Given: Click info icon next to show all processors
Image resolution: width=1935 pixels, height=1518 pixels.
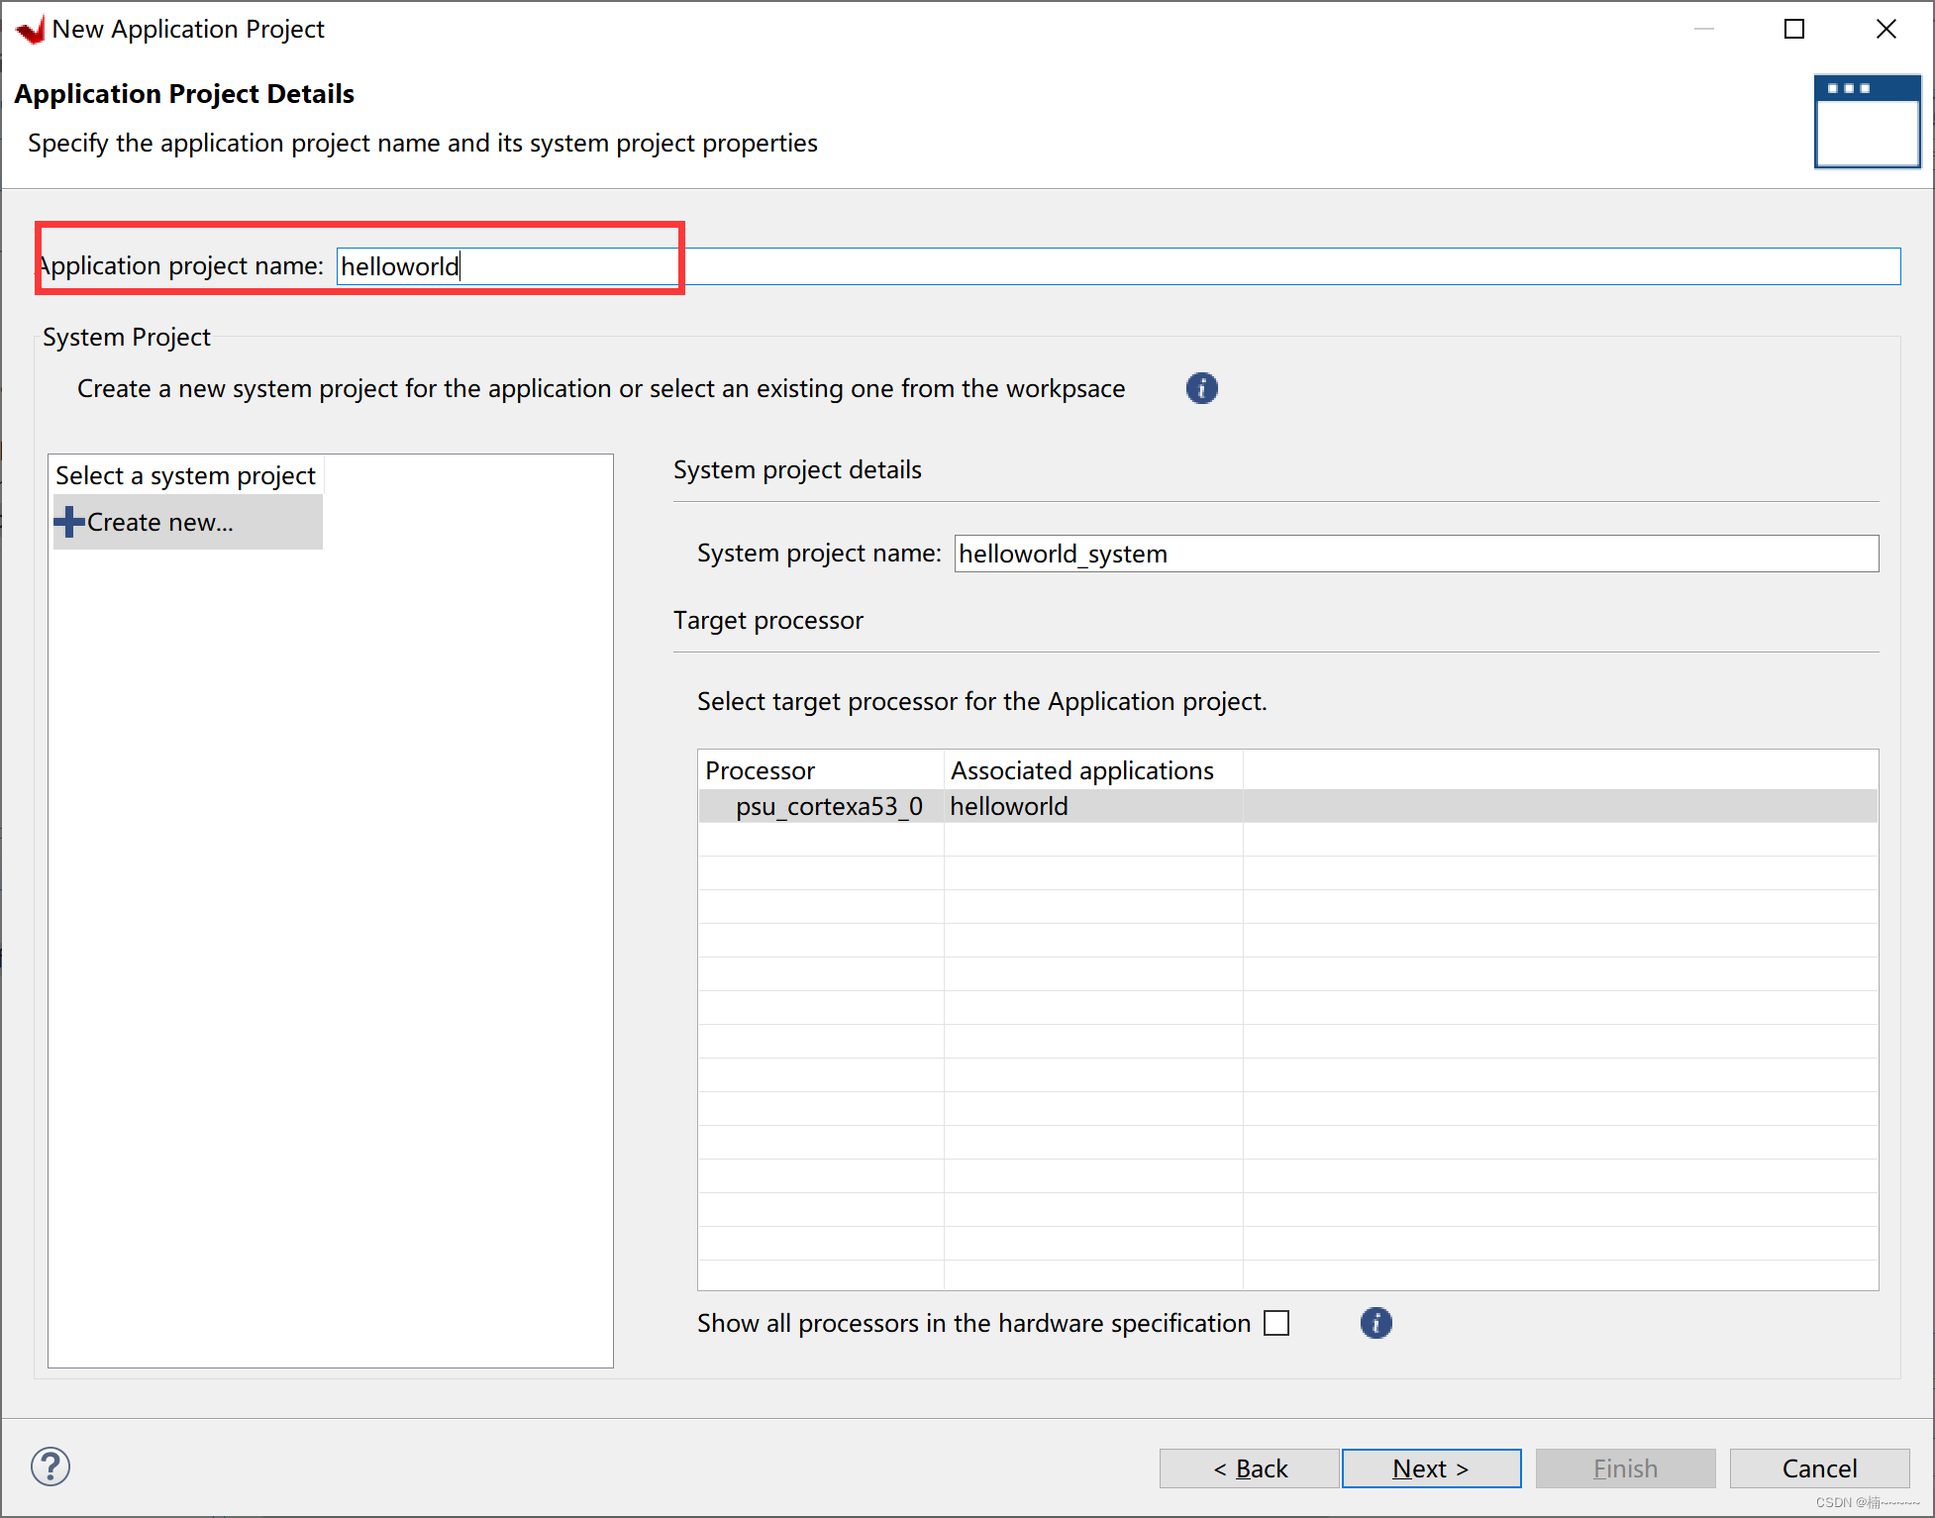Looking at the screenshot, I should [x=1375, y=1323].
